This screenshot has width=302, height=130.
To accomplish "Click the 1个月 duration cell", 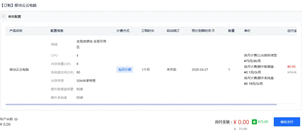I will [x=146, y=70].
